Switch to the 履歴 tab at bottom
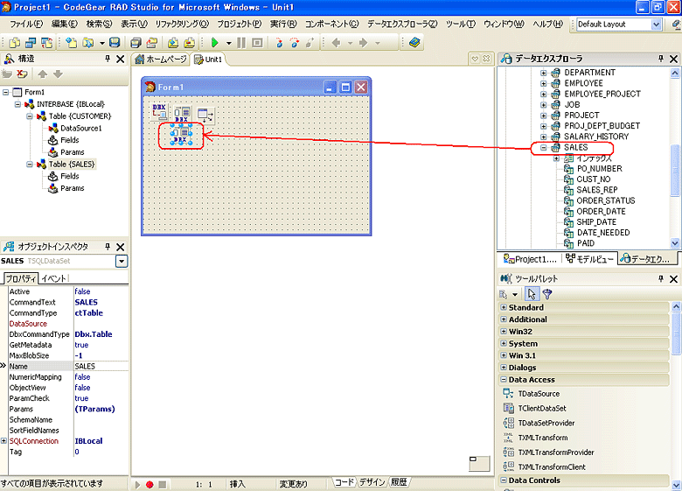The image size is (682, 491). (x=399, y=482)
